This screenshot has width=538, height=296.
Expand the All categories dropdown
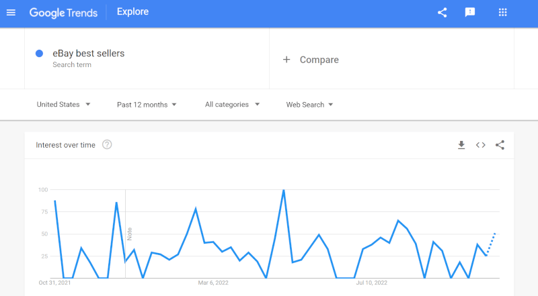tap(232, 105)
